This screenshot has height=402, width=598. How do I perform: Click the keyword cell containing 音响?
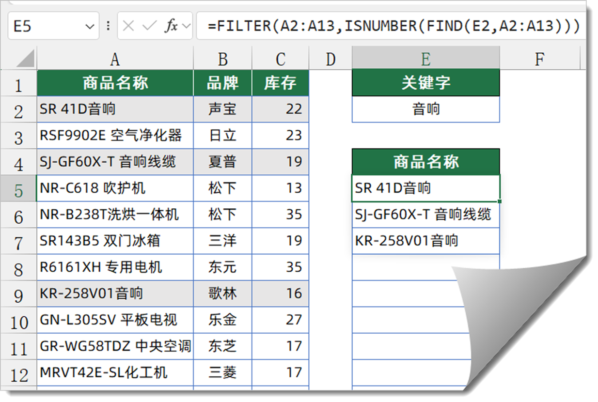pyautogui.click(x=425, y=109)
